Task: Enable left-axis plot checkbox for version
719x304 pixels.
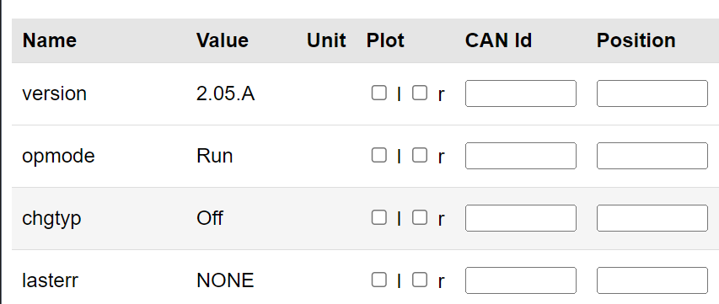Action: click(378, 93)
